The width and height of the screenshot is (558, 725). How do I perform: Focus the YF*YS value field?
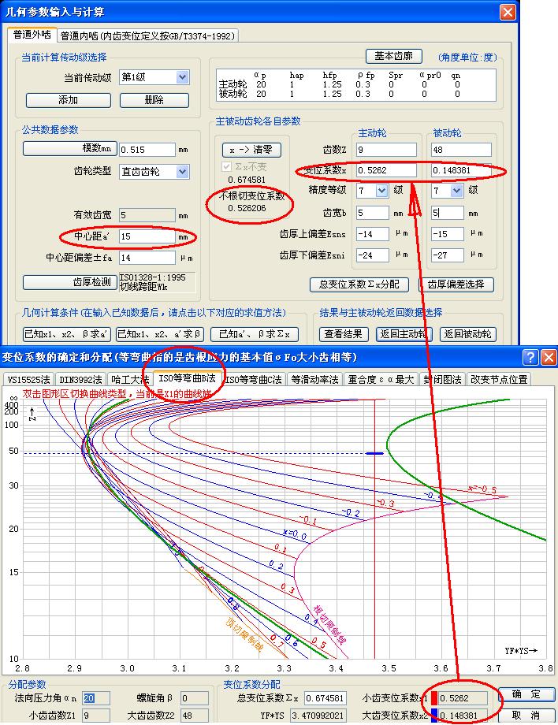[x=318, y=716]
